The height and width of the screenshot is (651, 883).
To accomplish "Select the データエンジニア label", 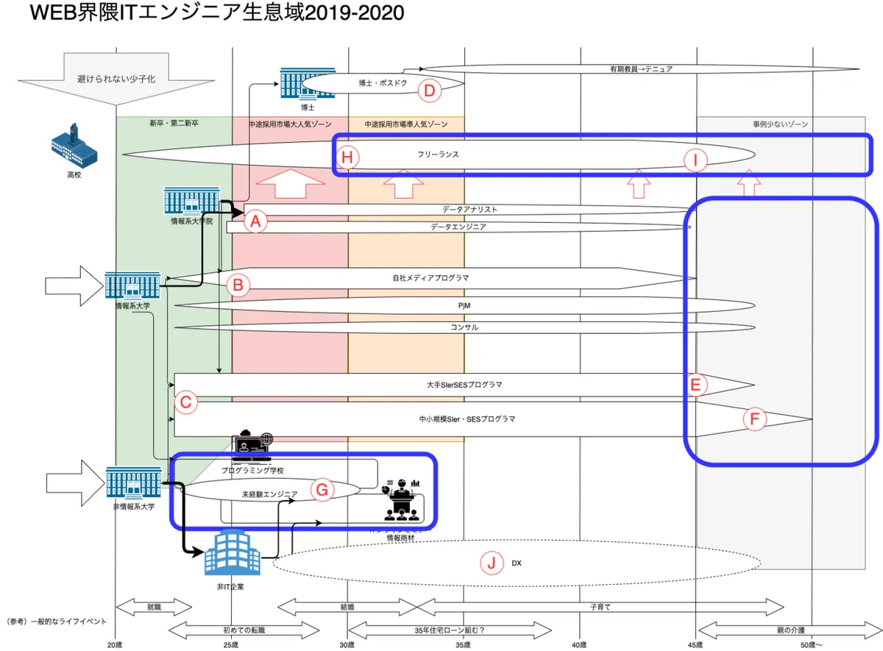I will pyautogui.click(x=458, y=227).
